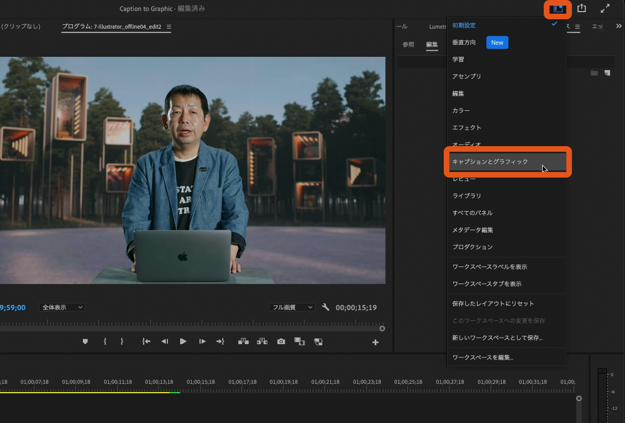This screenshot has height=423, width=625.
Task: Open the Workspaces icon in title bar
Action: [x=557, y=9]
